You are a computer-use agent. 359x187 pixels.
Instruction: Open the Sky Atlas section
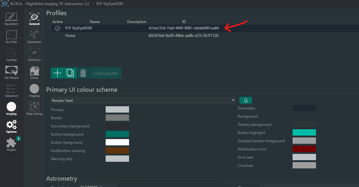pos(11,37)
